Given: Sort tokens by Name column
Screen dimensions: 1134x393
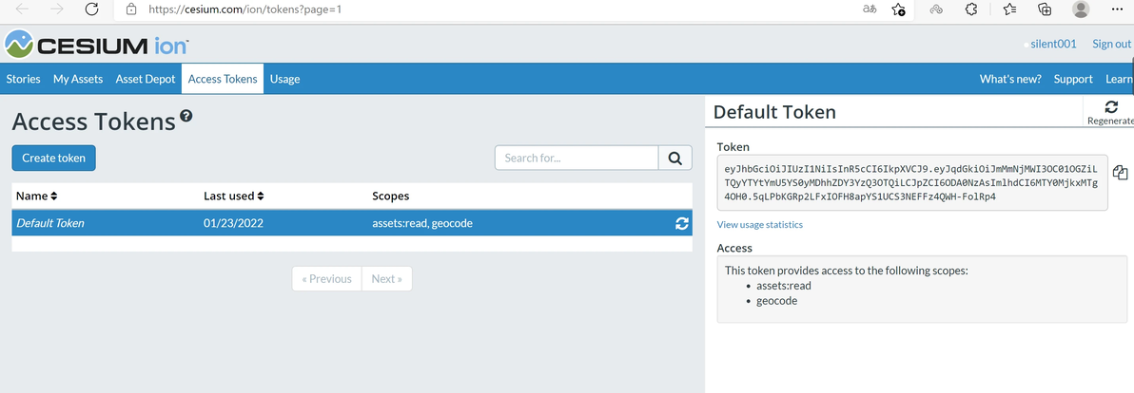Looking at the screenshot, I should pos(38,196).
